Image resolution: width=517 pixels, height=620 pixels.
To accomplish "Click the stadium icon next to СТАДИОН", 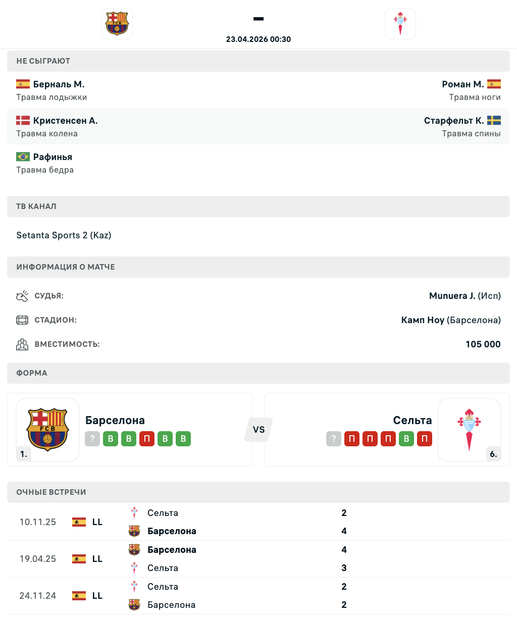I will [x=22, y=320].
